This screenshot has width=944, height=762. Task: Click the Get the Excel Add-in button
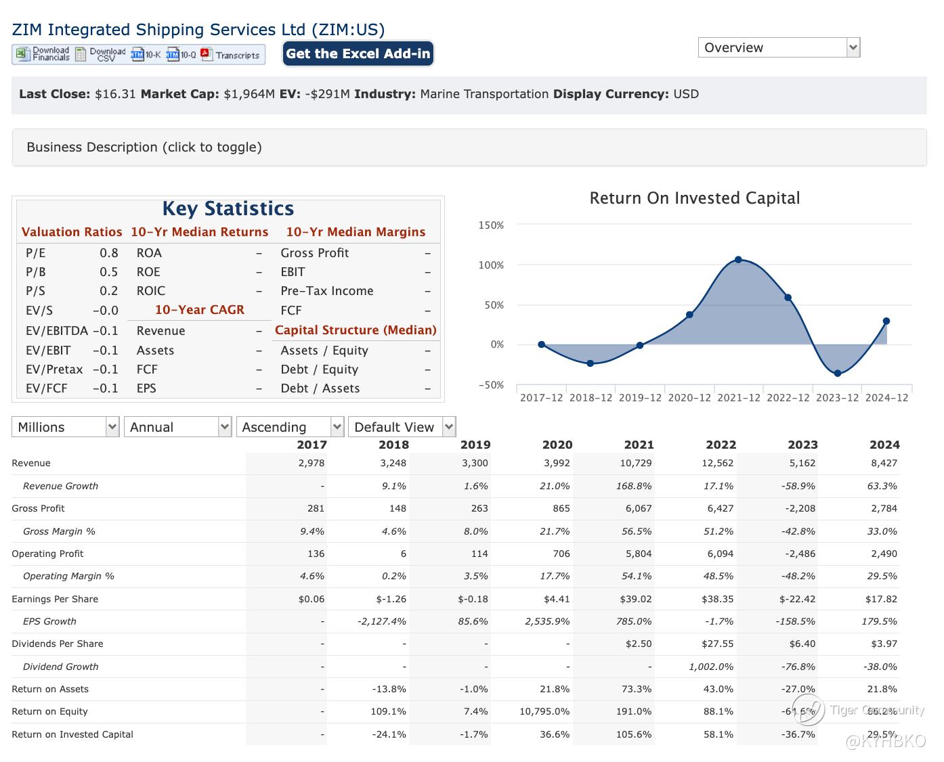(x=358, y=54)
